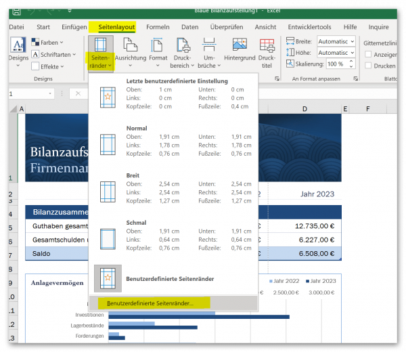Open the Entwicklertools tab
Image resolution: width=406 pixels, height=352 pixels.
[309, 27]
